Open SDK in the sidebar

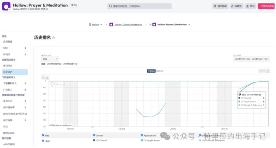(5, 48)
